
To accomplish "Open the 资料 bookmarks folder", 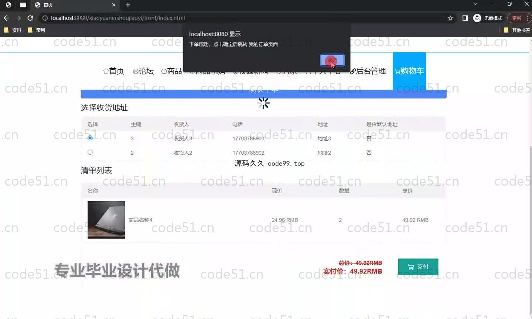I will 13,30.
